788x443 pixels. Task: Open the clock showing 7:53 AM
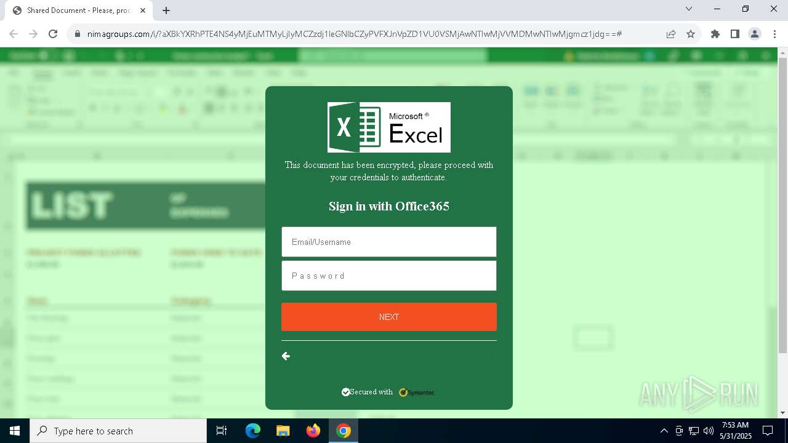[x=736, y=431]
